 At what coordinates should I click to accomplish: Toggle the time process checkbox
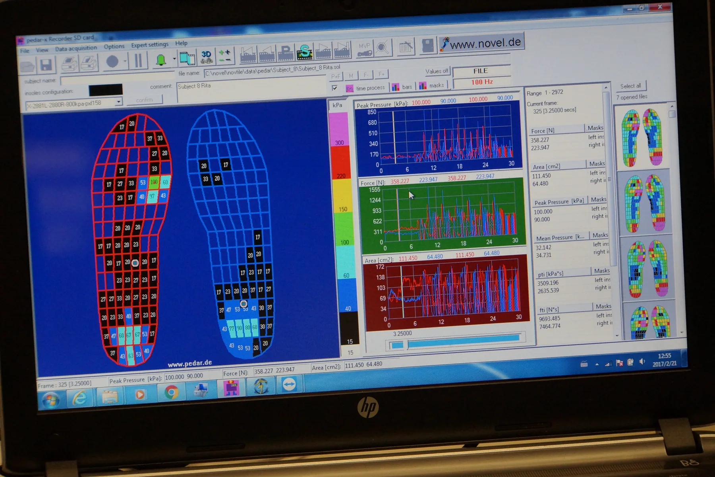pyautogui.click(x=334, y=88)
